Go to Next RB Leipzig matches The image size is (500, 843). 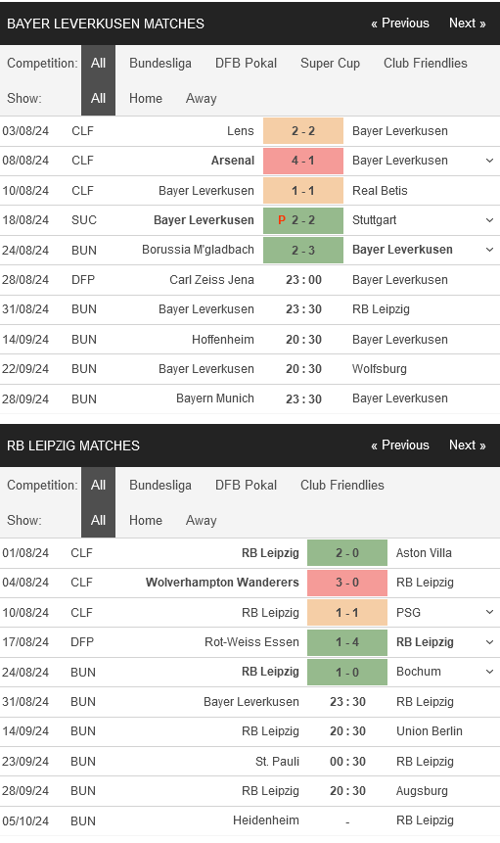click(x=468, y=445)
